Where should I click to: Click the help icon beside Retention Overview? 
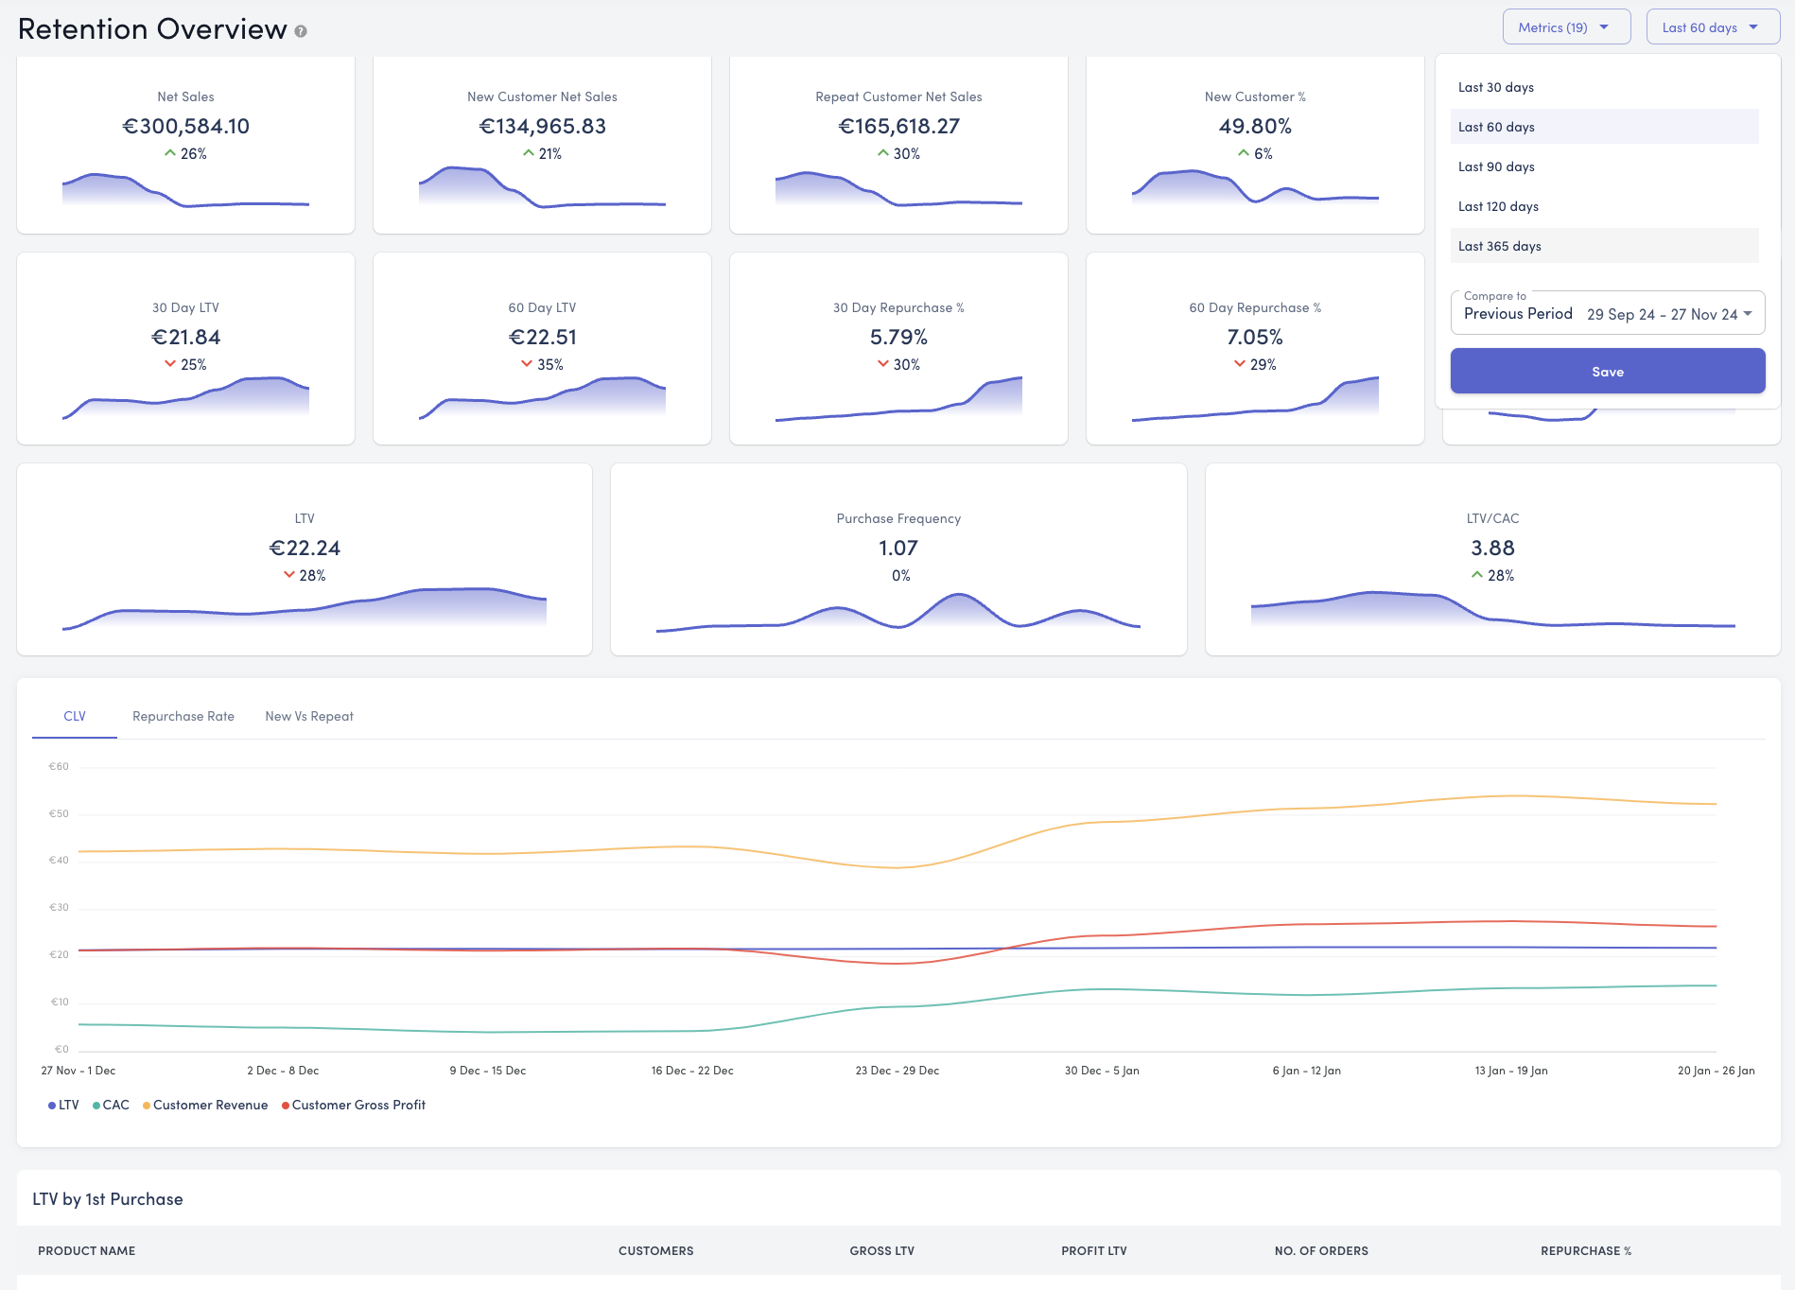(x=301, y=31)
